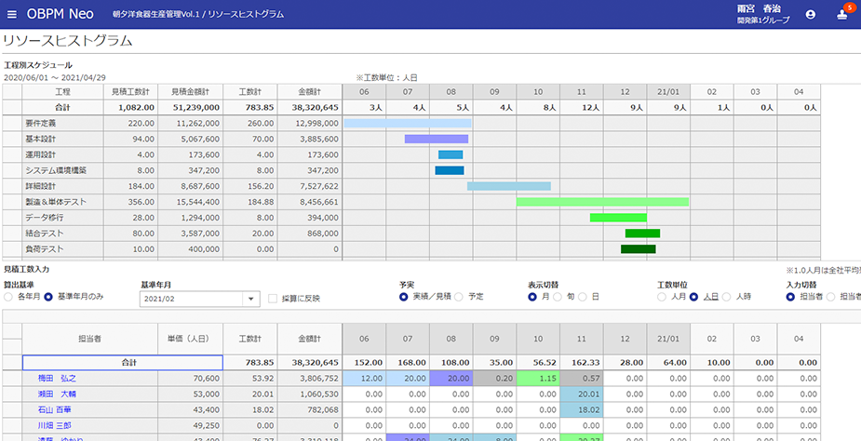Select the 各年月 calculation basis radio

[x=9, y=297]
